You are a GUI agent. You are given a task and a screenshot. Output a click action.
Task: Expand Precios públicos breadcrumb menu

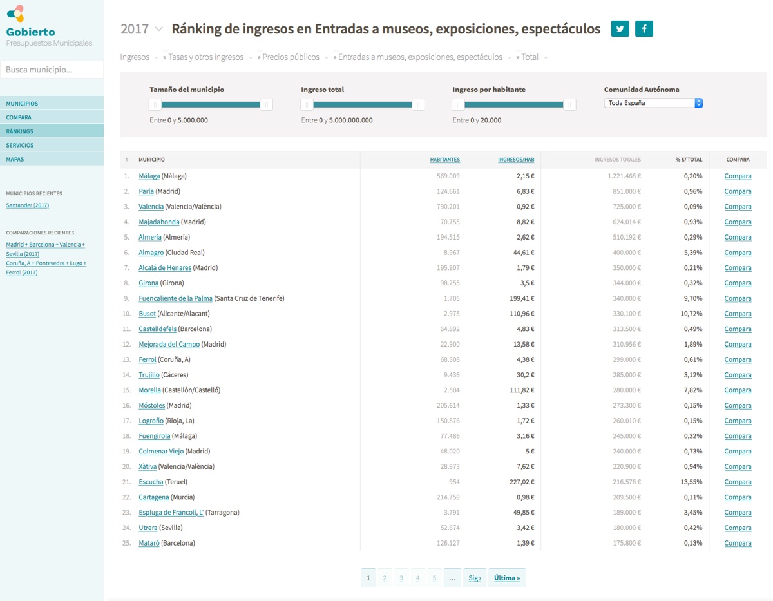(326, 57)
